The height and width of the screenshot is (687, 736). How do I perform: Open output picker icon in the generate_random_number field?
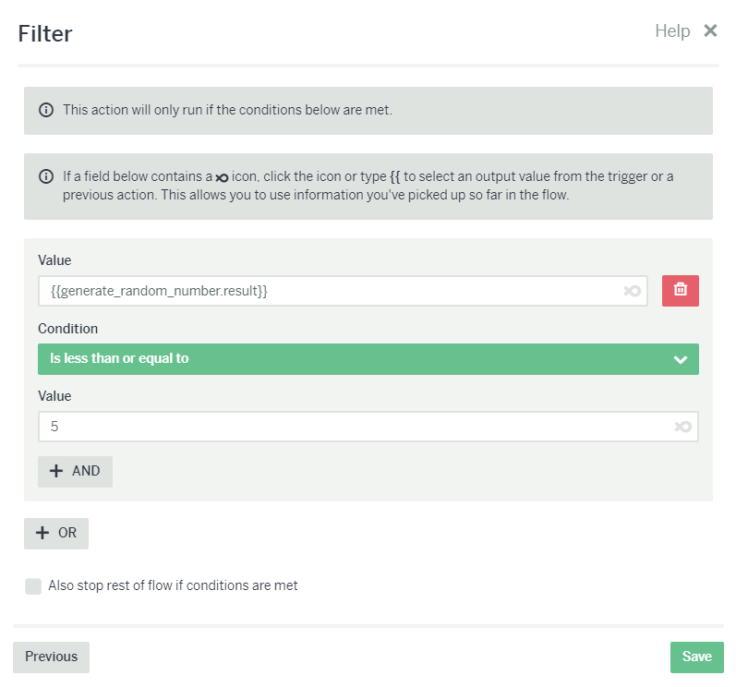point(632,291)
